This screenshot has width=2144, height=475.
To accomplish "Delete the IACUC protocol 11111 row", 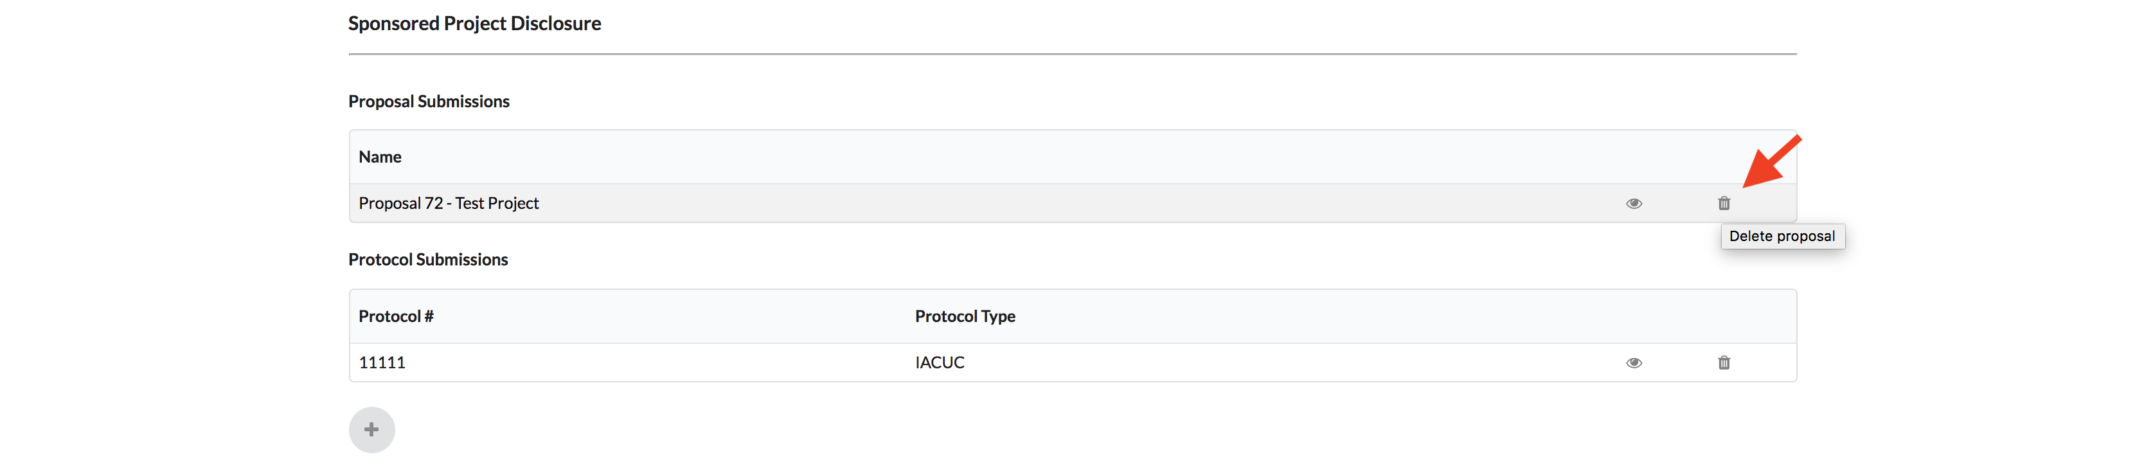I will click(x=1724, y=363).
